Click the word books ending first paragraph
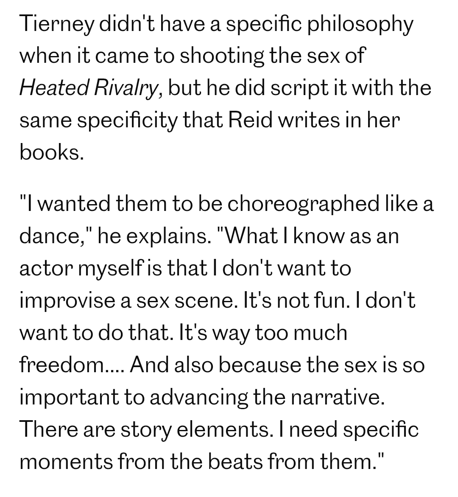 pos(50,152)
